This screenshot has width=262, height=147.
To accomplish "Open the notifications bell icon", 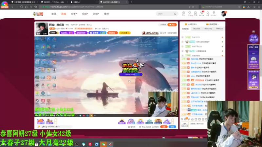I will 208,14.
